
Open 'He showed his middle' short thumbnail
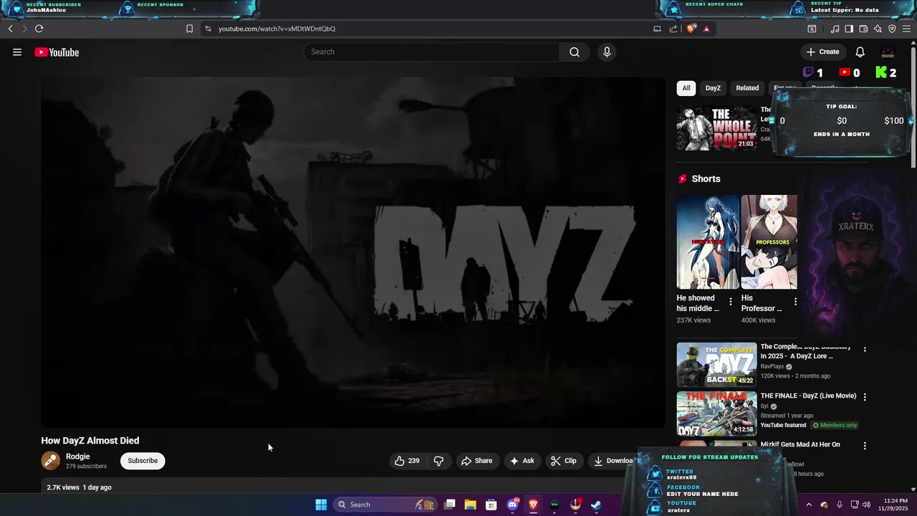click(x=707, y=242)
